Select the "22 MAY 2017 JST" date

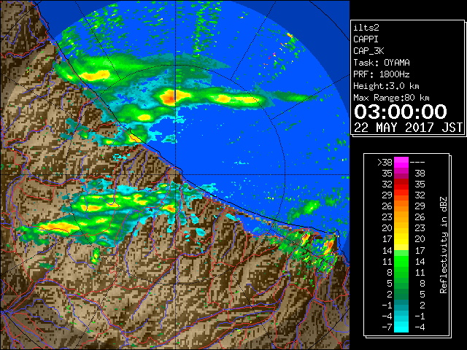pyautogui.click(x=409, y=128)
